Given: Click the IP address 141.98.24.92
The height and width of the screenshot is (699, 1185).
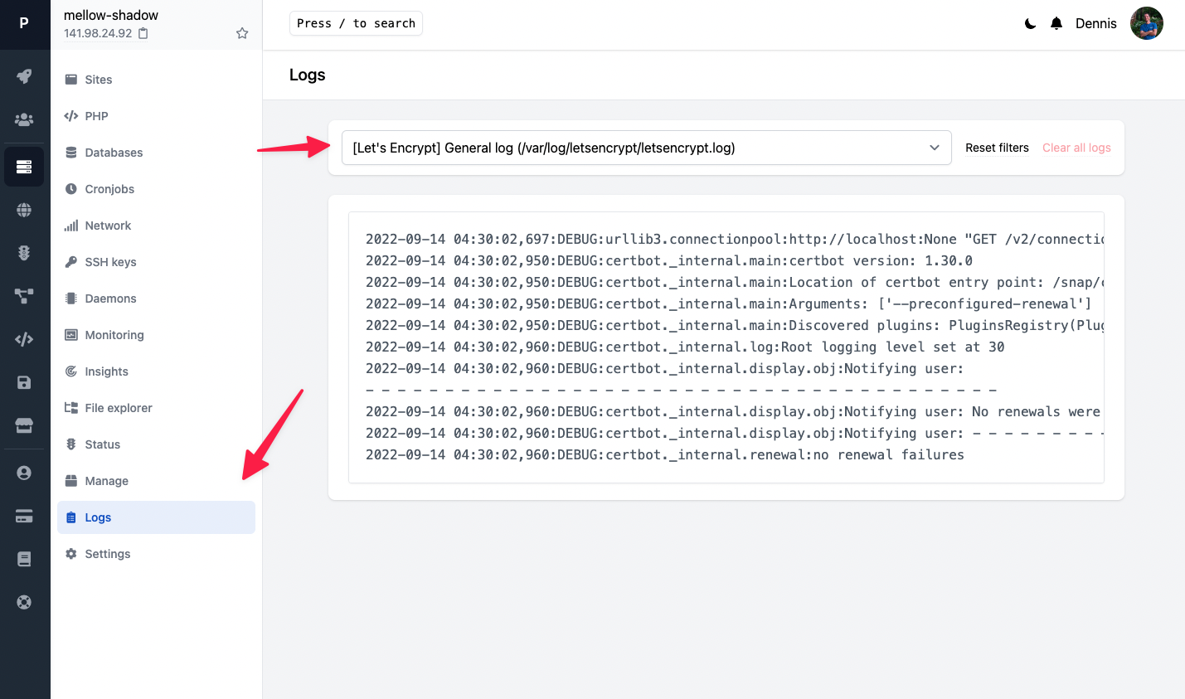Looking at the screenshot, I should (x=98, y=33).
